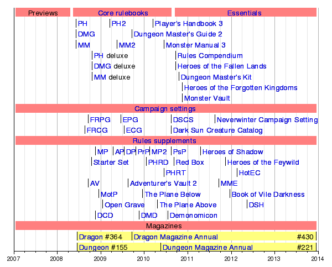Click the PrP link
Screen dimensions: 332x267
click(143, 151)
